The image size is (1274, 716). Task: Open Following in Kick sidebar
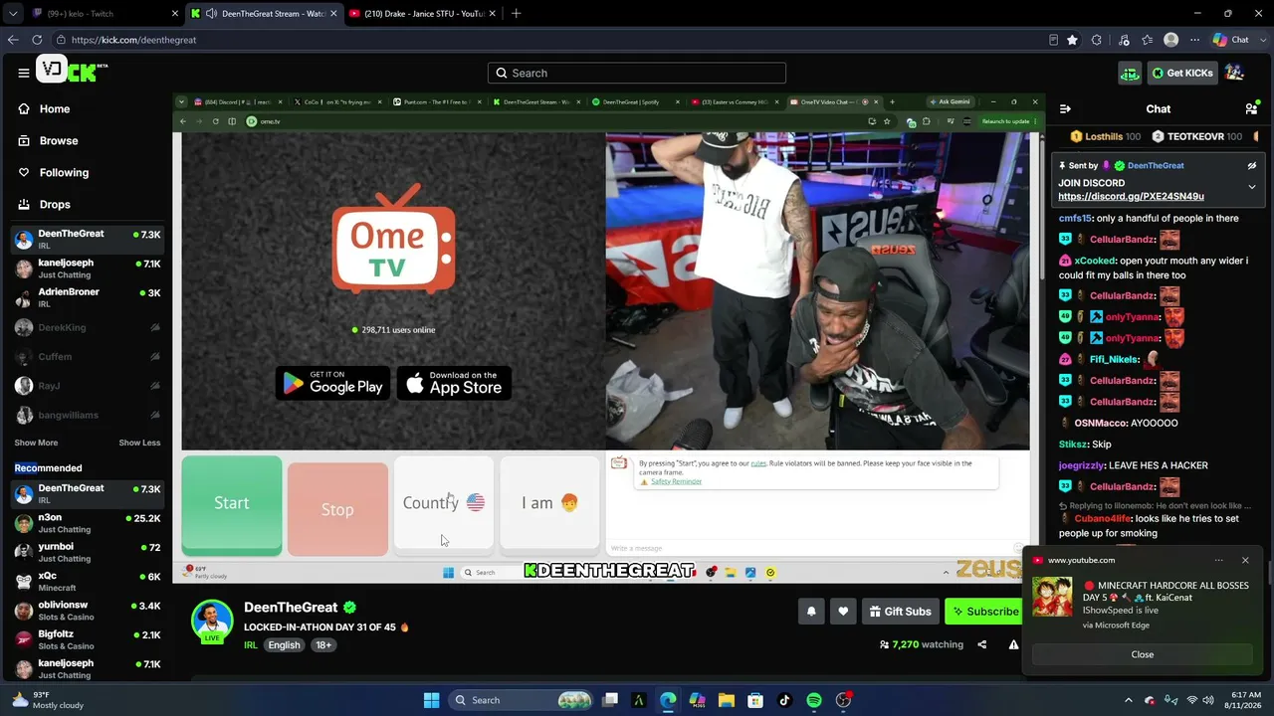(x=54, y=172)
